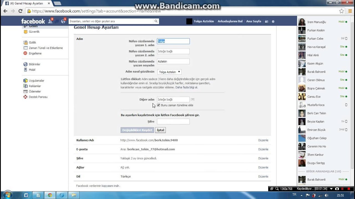The image size is (355, 199).
Task: Click the profile picture next to Tolga Aztekin
Action: click(x=189, y=21)
